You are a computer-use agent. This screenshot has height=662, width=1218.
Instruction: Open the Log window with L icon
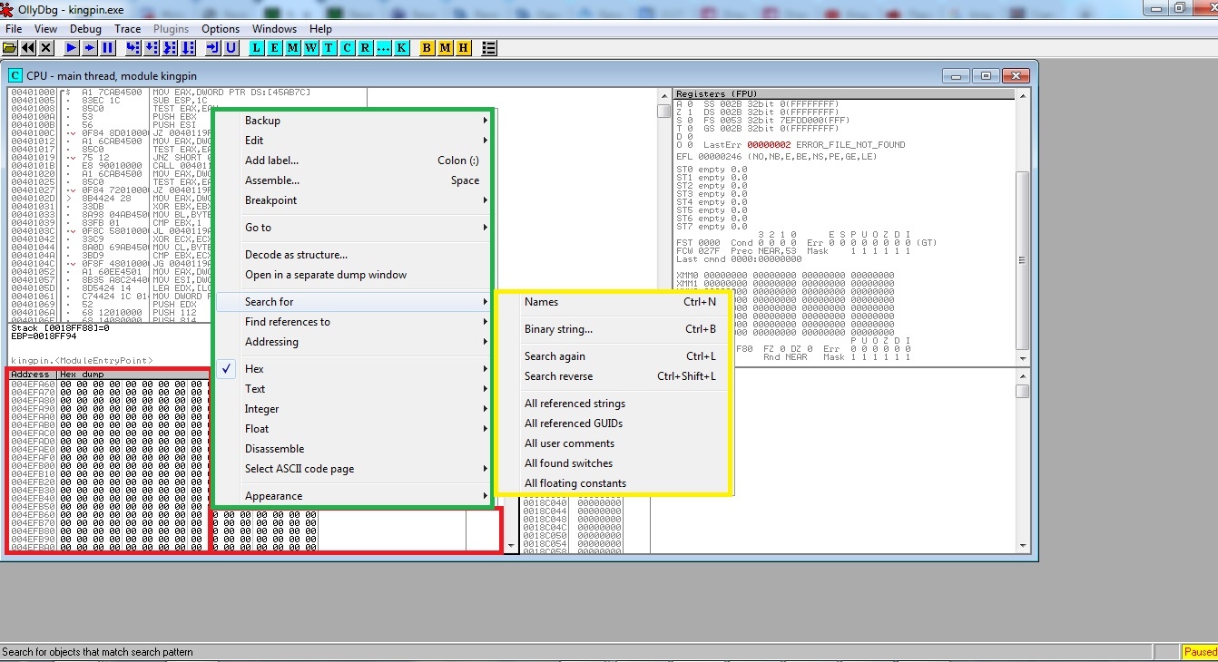[x=256, y=47]
